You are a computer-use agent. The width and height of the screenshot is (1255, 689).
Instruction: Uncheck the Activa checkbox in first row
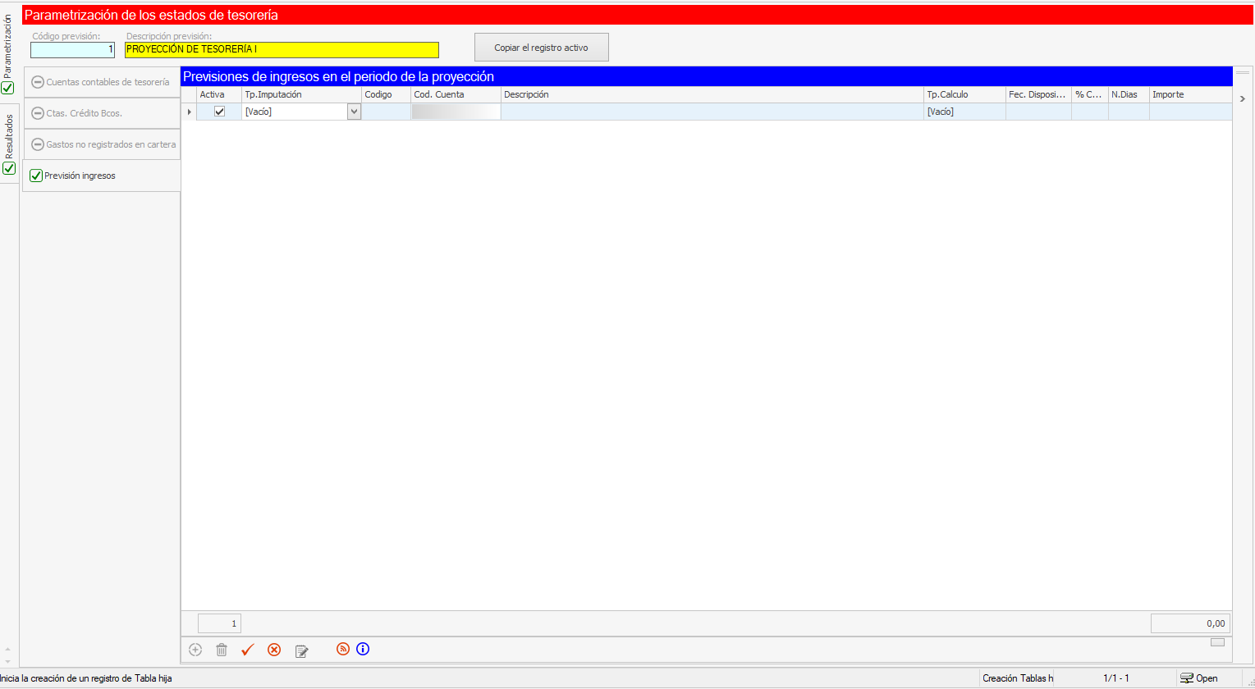coord(219,112)
